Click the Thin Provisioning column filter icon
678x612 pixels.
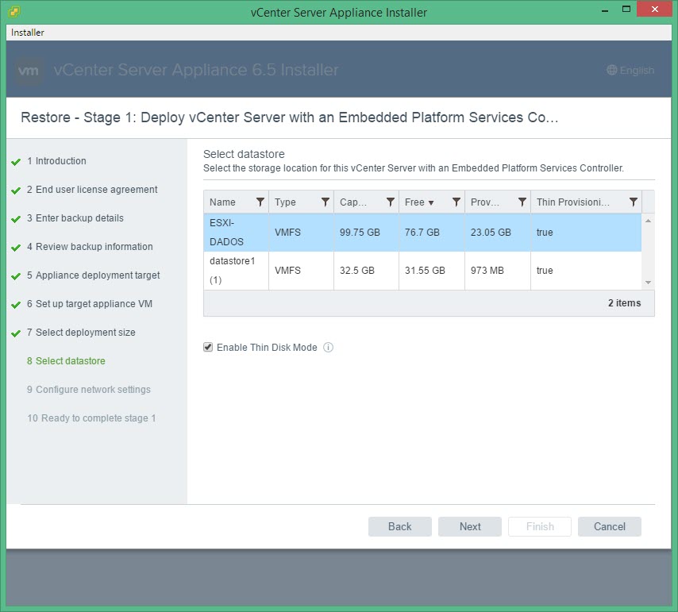point(634,202)
